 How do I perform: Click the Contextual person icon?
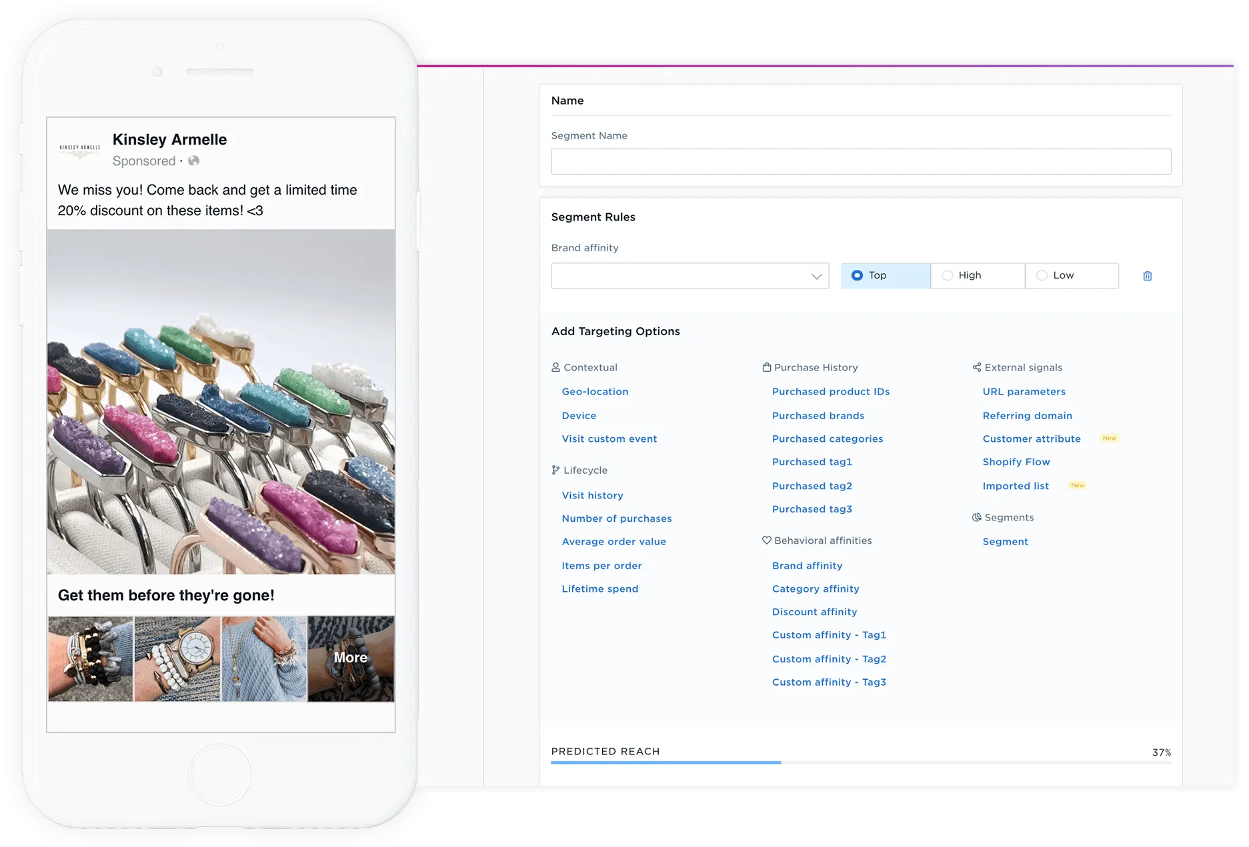click(555, 367)
